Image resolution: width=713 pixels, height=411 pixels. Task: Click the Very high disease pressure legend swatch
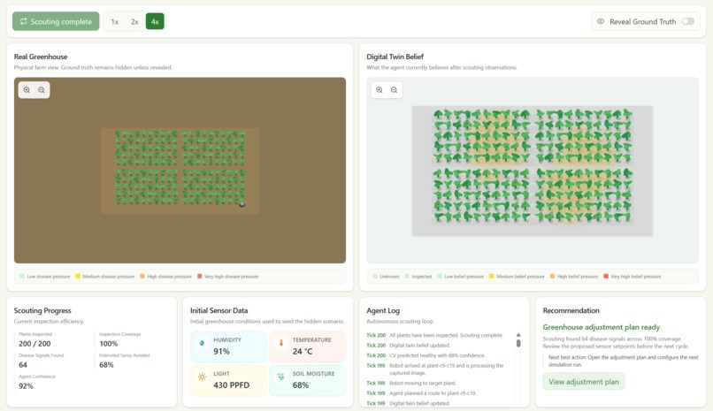(x=200, y=276)
